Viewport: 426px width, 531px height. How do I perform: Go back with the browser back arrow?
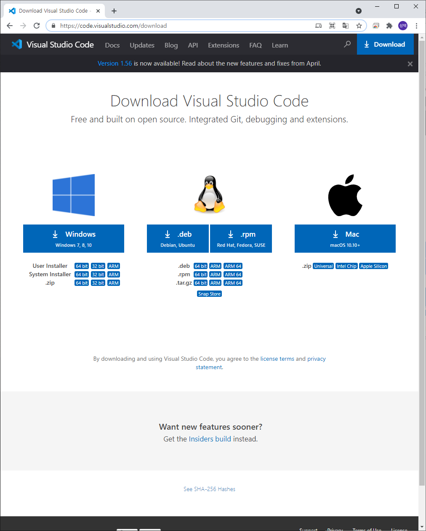tap(10, 26)
